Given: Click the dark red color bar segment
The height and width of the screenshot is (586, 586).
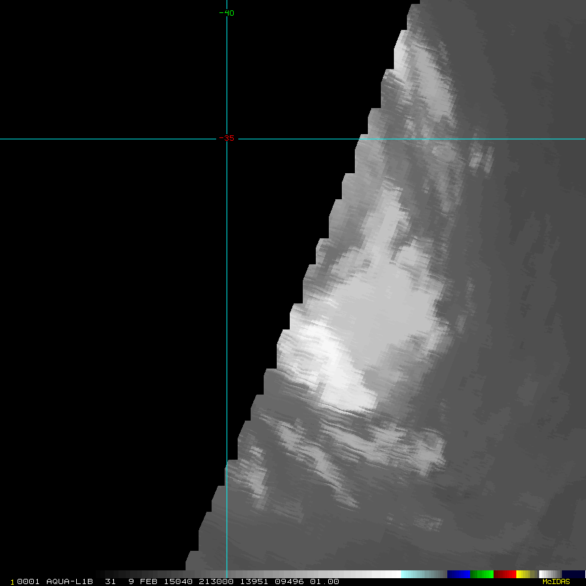Looking at the screenshot, I should 505,574.
